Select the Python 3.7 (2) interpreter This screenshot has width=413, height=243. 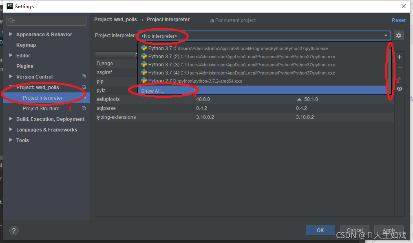pyautogui.click(x=262, y=57)
